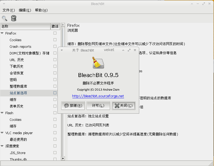Image resolution: width=214 pixels, height=166 pixels.
Task: Open the About dialog window menu arrow
Action: pyautogui.click(x=62, y=50)
